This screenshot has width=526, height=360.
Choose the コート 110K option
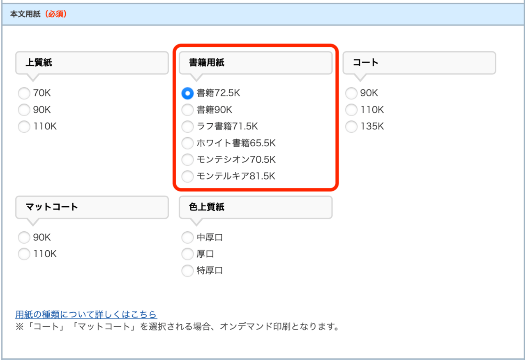click(351, 110)
